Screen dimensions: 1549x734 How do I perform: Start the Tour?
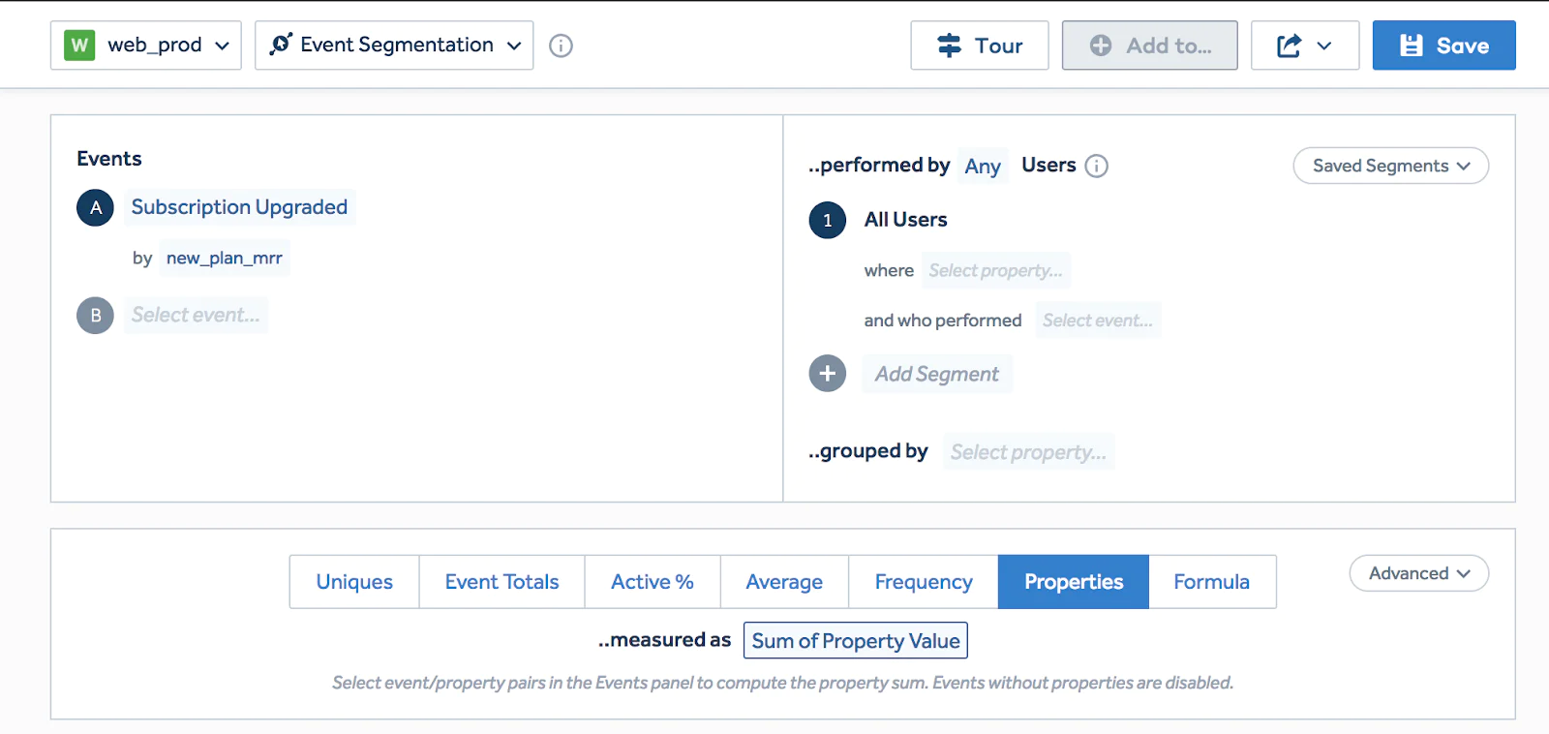pos(979,46)
